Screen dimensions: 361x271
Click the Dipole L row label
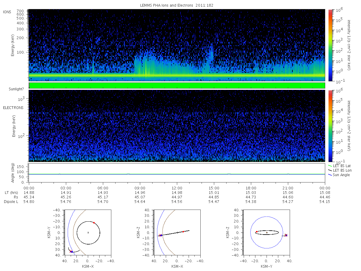[x=11, y=202]
